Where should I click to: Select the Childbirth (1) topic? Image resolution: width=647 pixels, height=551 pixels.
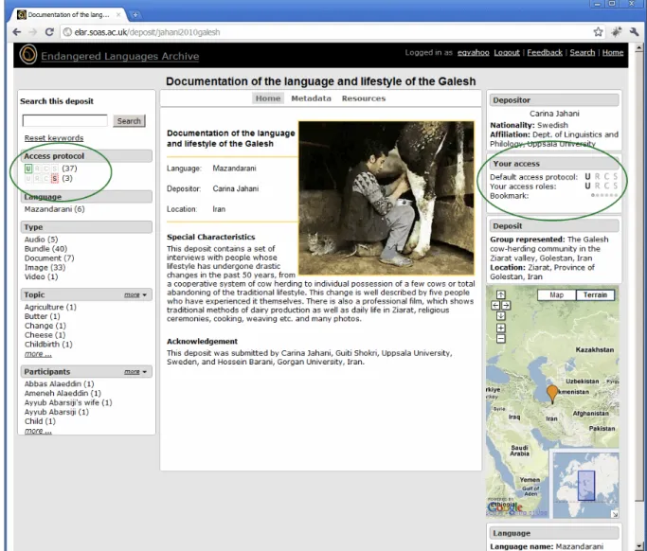tap(48, 345)
